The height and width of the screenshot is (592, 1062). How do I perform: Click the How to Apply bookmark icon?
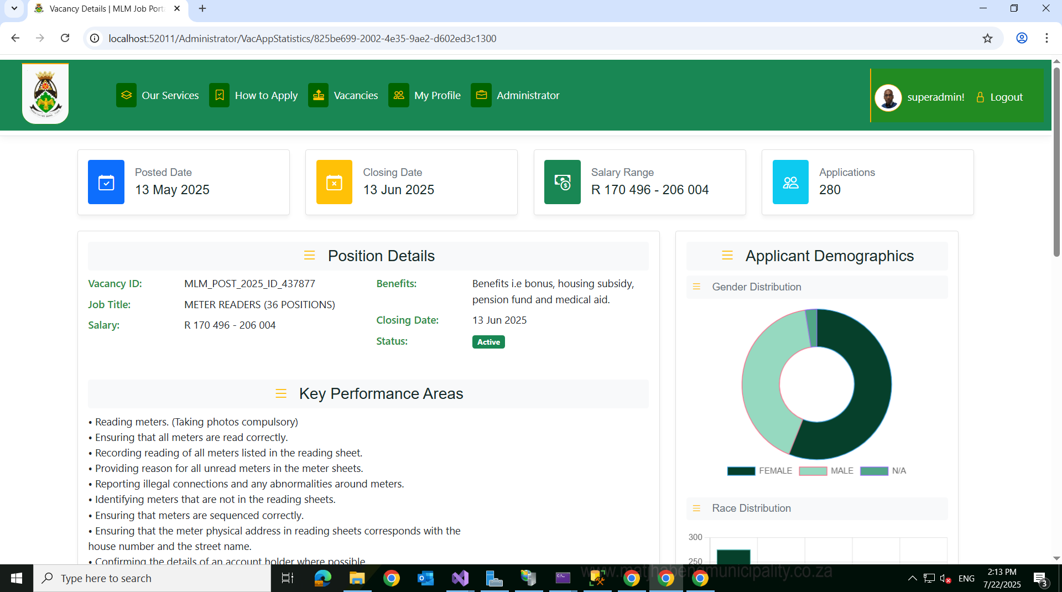coord(219,95)
